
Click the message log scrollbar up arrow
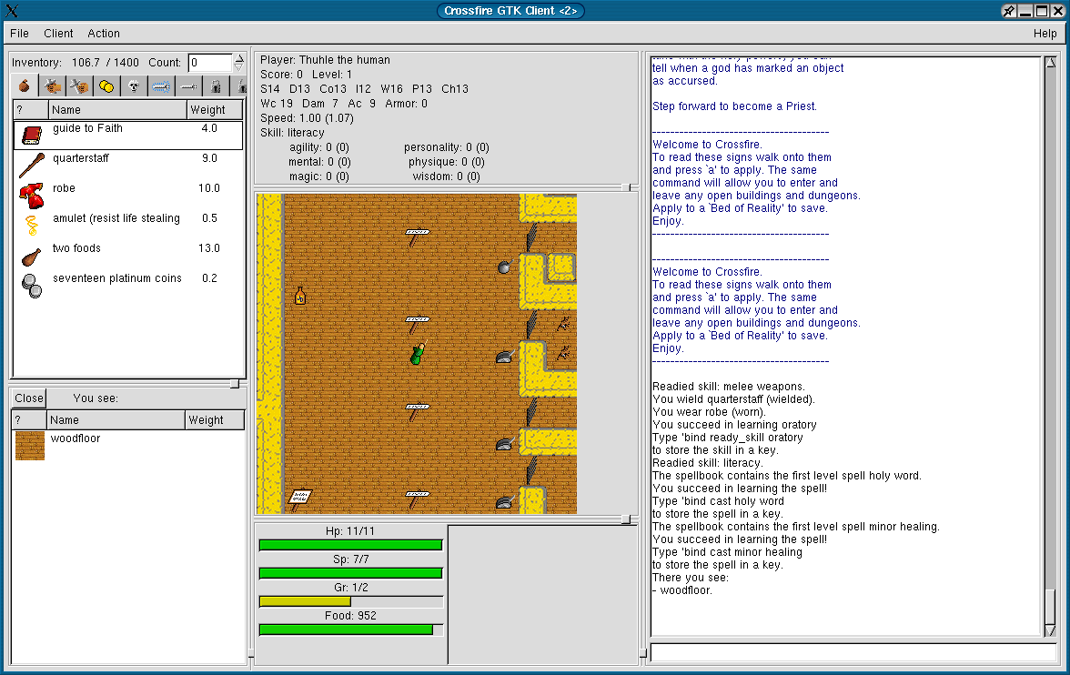tap(1051, 63)
